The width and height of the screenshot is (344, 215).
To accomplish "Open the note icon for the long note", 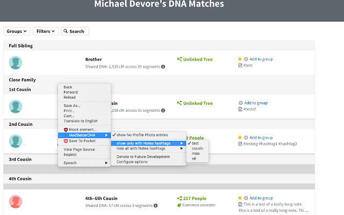I will [x=240, y=204].
